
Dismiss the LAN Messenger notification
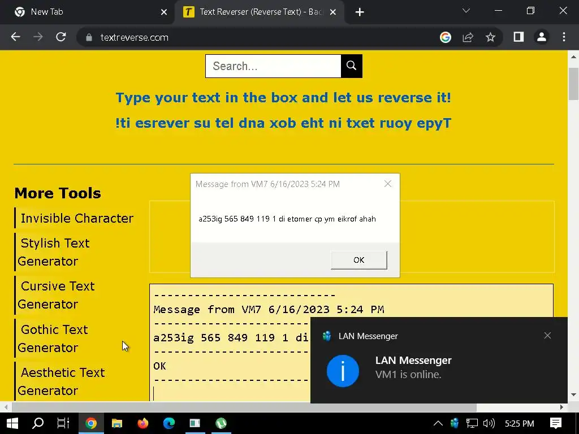[547, 336]
